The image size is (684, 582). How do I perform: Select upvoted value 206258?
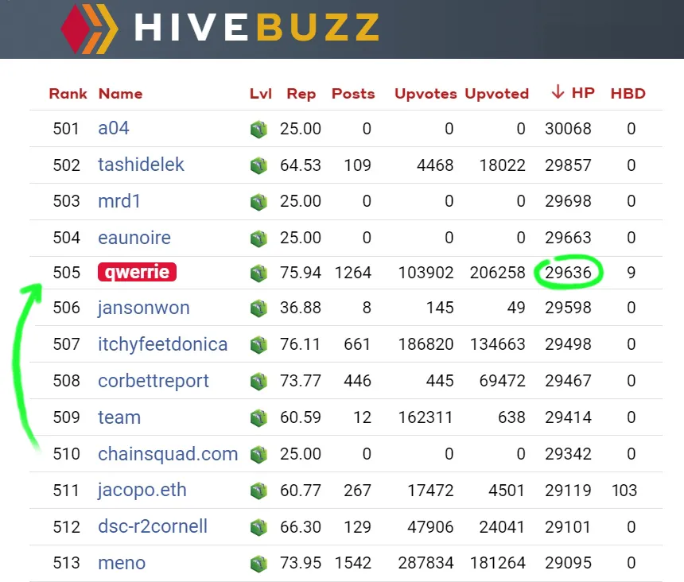[x=497, y=273]
